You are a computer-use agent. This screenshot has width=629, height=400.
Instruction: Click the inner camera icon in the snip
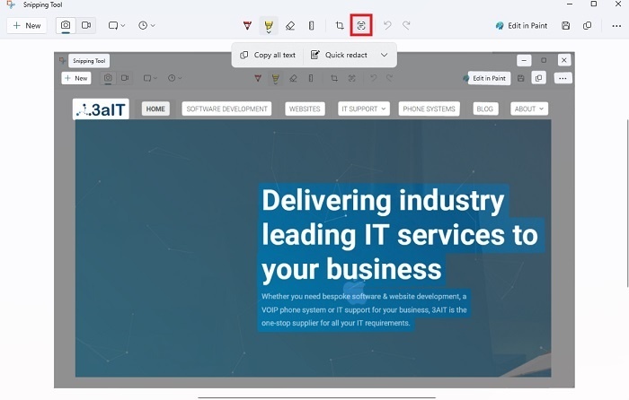[108, 79]
